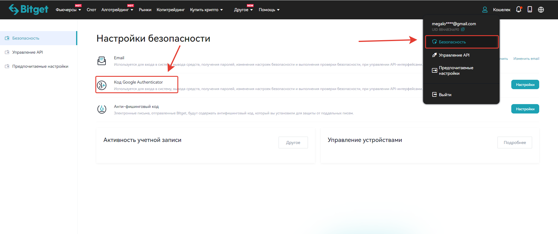
Task: Open the notifications bell
Action: [519, 9]
